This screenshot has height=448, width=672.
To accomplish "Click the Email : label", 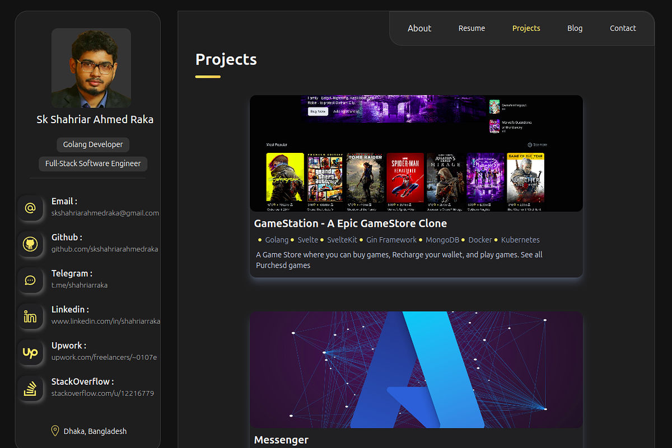I will click(x=64, y=201).
